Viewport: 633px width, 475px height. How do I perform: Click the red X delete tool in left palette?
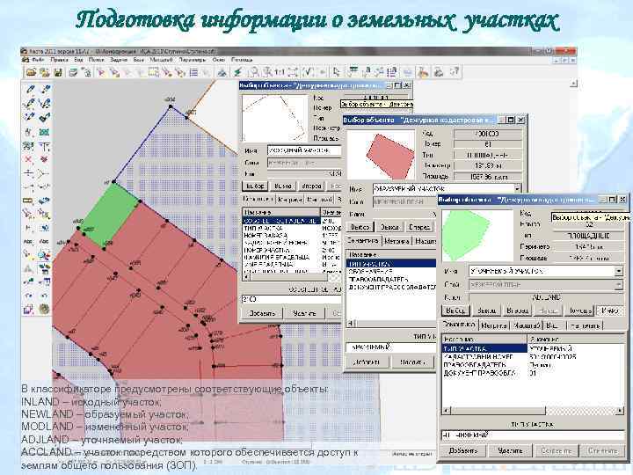tap(29, 159)
